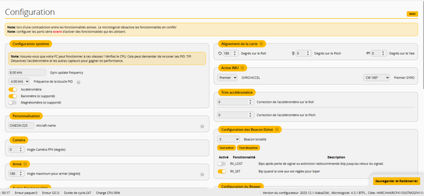Click Sauvegarder et Redémarrer button
Image resolution: width=424 pixels, height=196 pixels.
coord(396,181)
